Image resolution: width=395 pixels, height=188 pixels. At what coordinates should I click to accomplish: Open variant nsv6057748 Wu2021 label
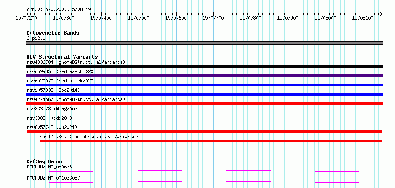(52, 127)
